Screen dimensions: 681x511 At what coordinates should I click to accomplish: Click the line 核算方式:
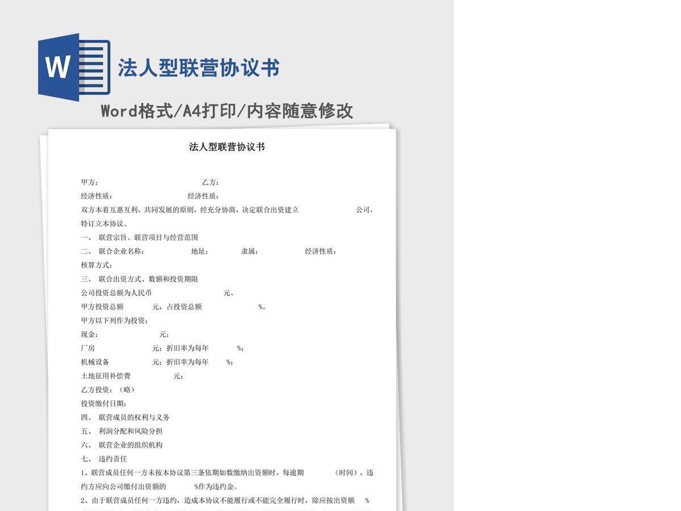97,265
